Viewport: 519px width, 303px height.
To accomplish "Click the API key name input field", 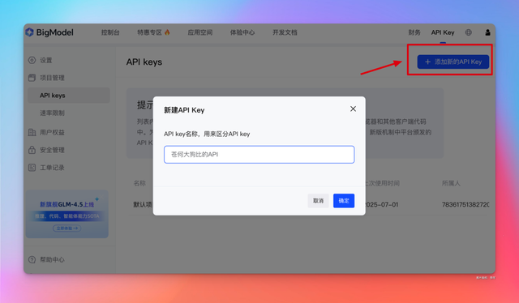I will 259,155.
